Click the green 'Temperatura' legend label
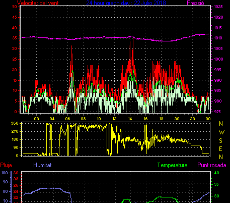 (x=173, y=165)
